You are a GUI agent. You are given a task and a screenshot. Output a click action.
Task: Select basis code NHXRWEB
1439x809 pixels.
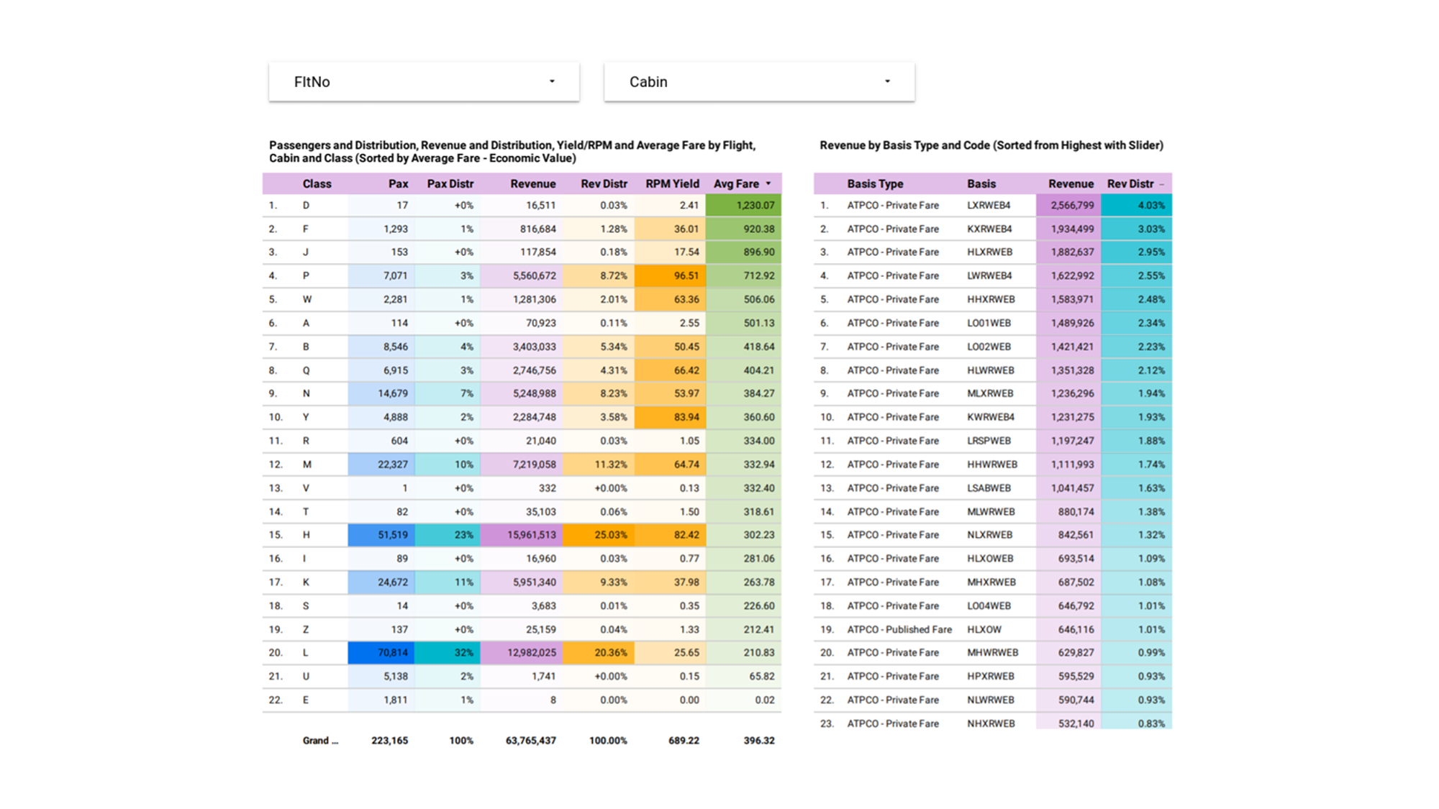[x=991, y=724]
